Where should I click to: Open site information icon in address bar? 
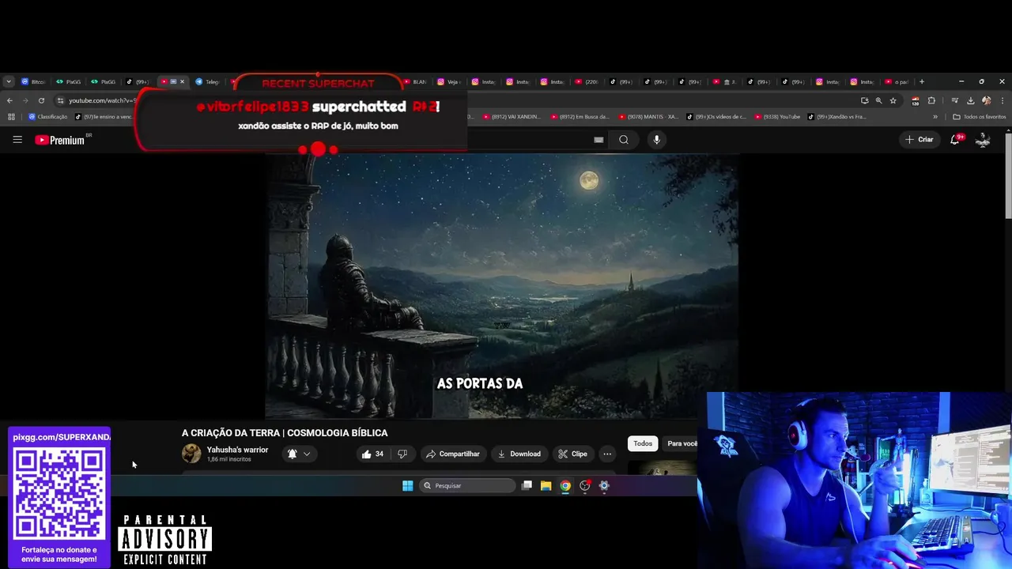[x=60, y=100]
